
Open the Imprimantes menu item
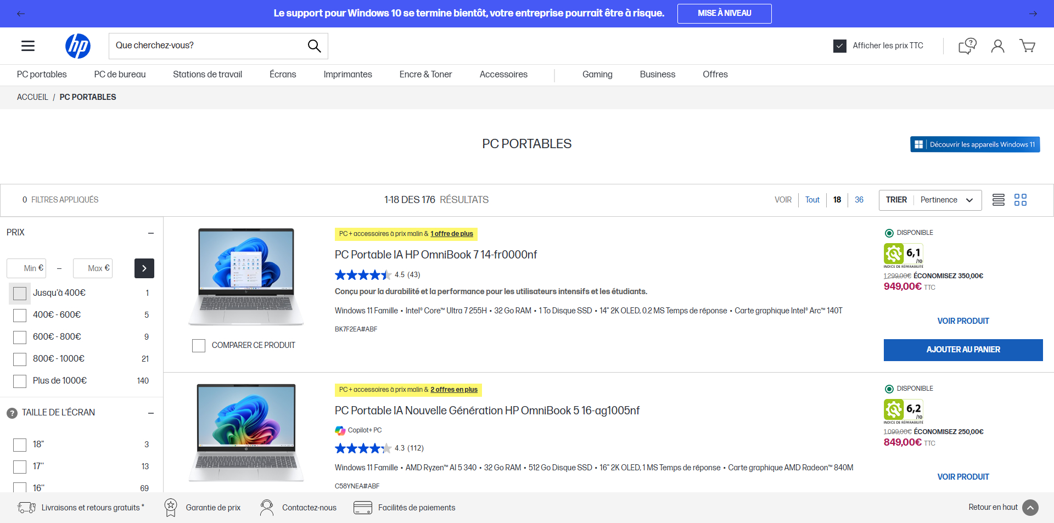[347, 75]
